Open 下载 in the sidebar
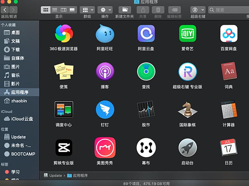The width and height of the screenshot is (249, 186). click(x=20, y=50)
